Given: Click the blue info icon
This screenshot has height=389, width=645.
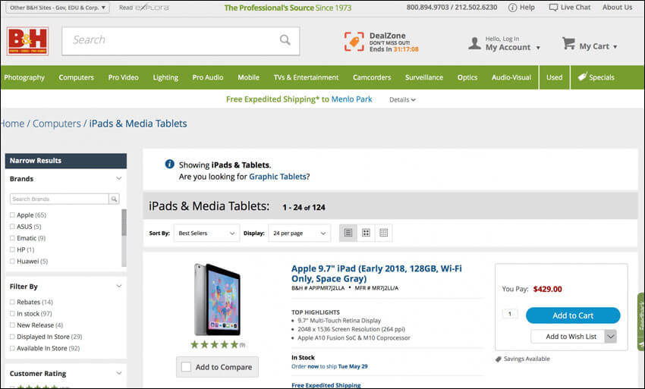Looking at the screenshot, I should (169, 164).
